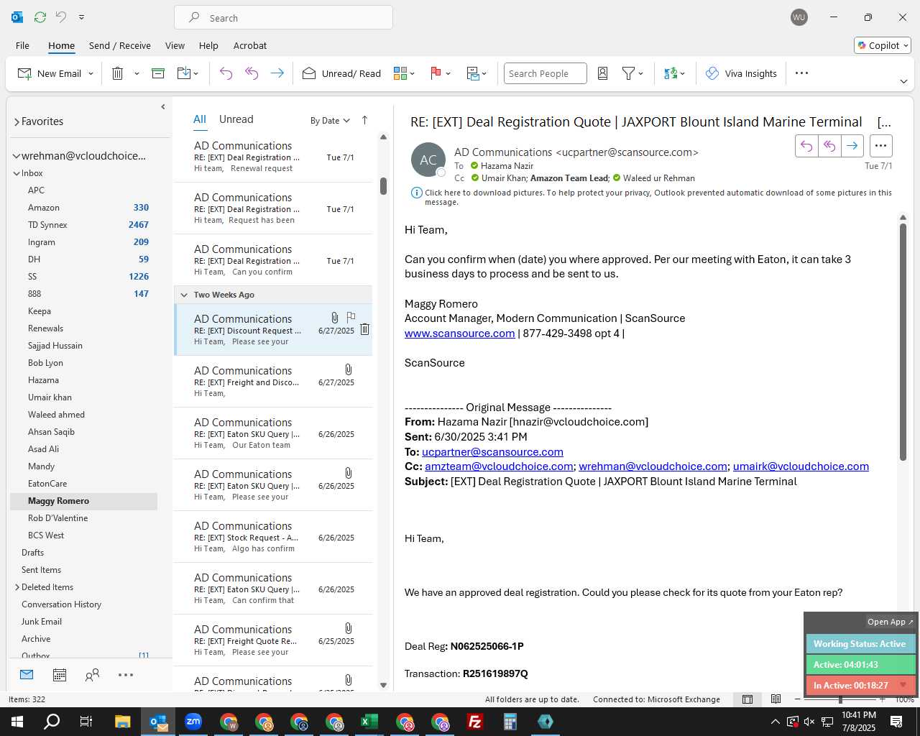This screenshot has height=736, width=920.
Task: Click the Undo icon in title bar
Action: 61,17
